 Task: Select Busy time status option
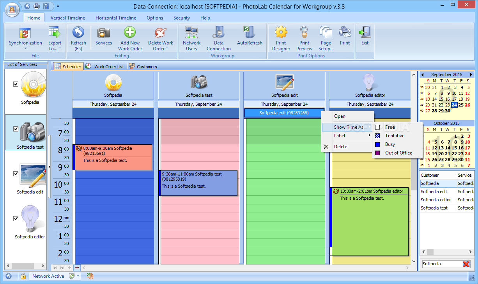coord(398,144)
